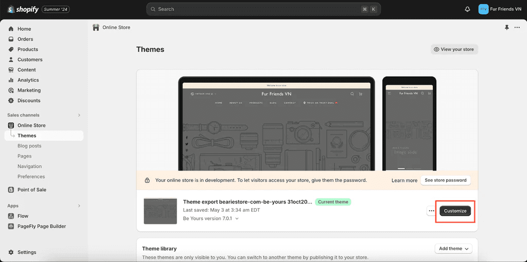Image resolution: width=527 pixels, height=262 pixels.
Task: Click the Online Store storefront icon in sidebar
Action: pos(11,125)
